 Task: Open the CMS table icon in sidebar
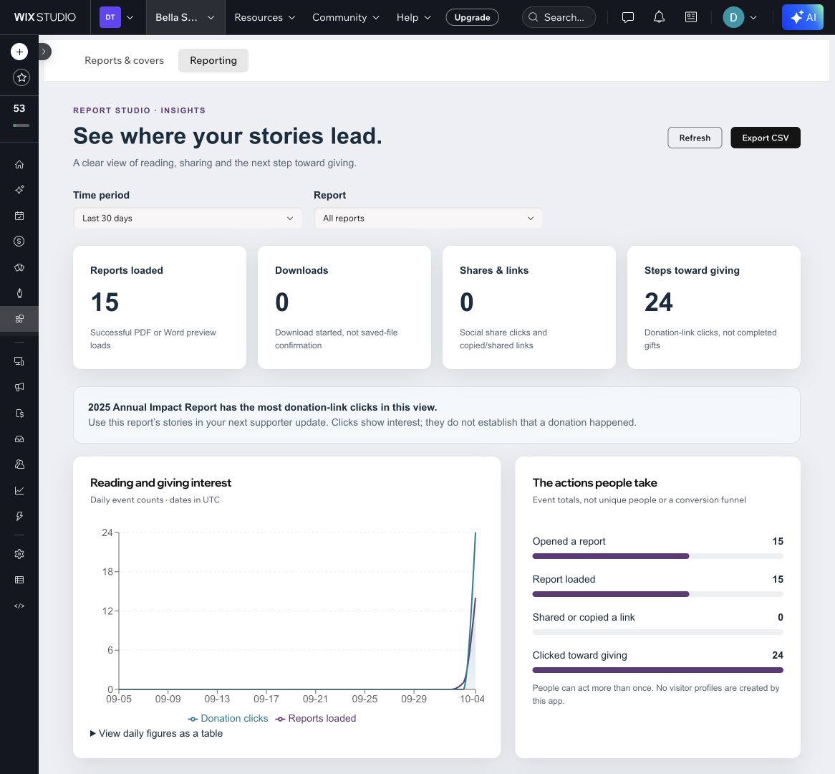pyautogui.click(x=19, y=580)
